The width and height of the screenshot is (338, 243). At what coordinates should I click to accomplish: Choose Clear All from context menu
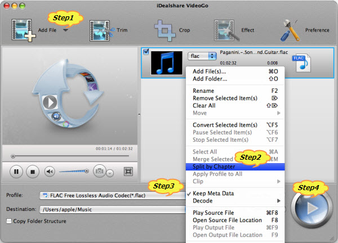235,105
